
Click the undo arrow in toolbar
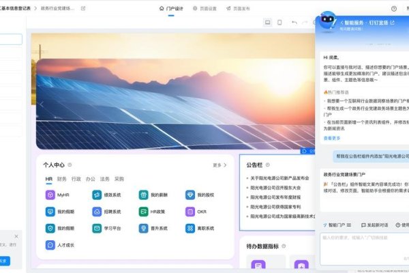point(294,23)
